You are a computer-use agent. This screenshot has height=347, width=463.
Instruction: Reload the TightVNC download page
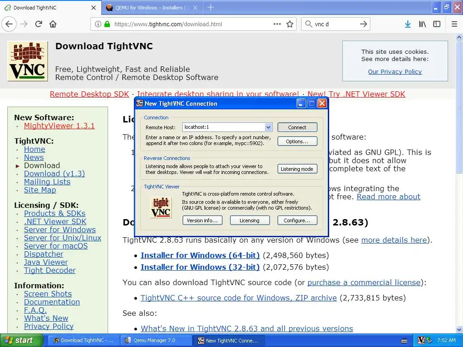pos(39,24)
